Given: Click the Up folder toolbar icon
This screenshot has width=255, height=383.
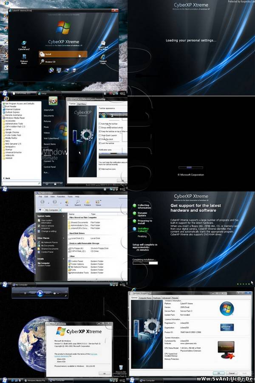Looking at the screenshot, I should click(67, 203).
